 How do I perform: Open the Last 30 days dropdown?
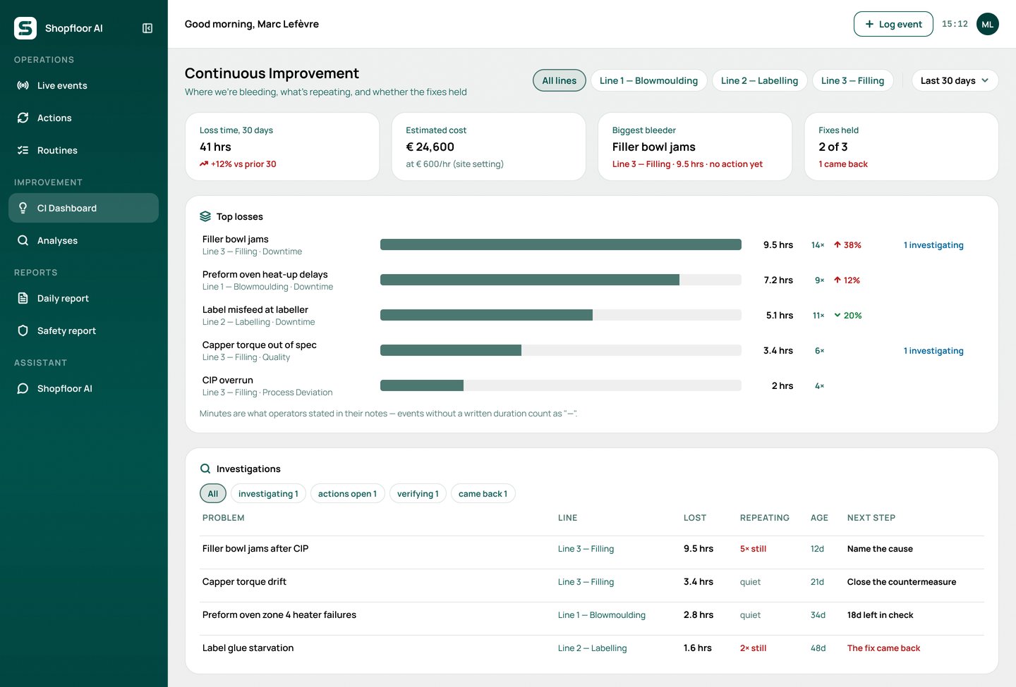(x=955, y=80)
